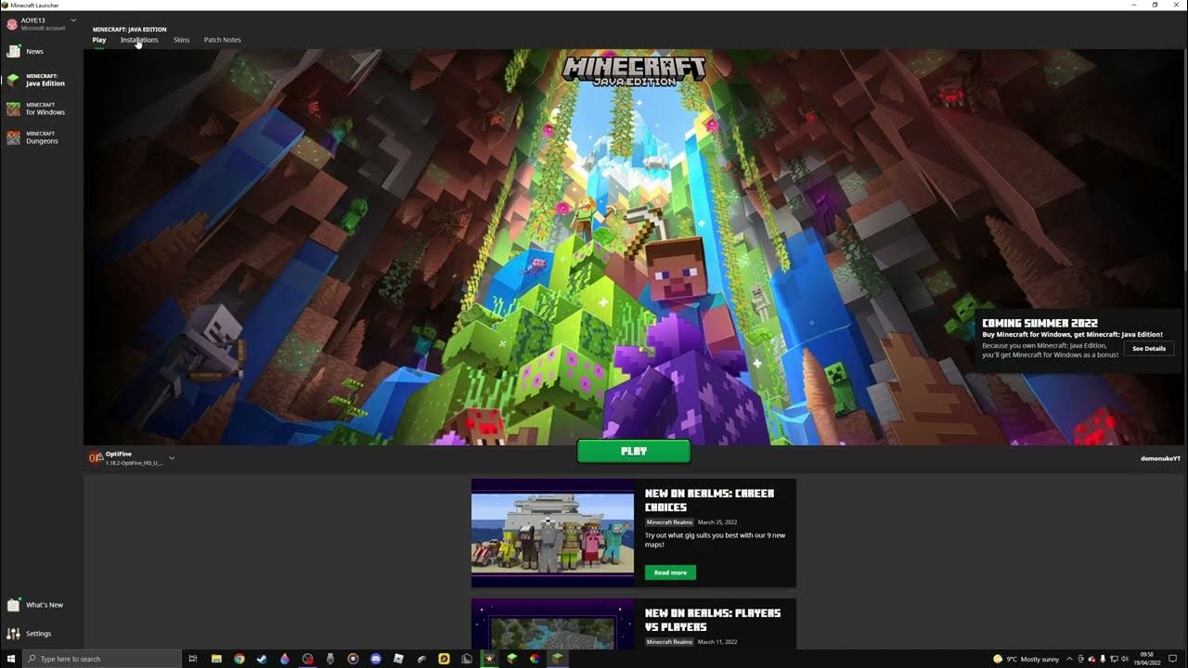Switch to the Skins tab
The width and height of the screenshot is (1188, 668).
pos(181,40)
